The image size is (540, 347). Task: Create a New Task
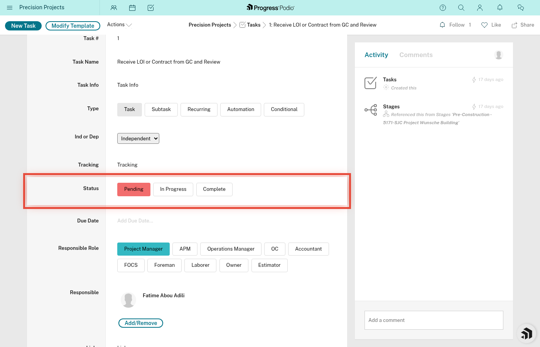(23, 25)
